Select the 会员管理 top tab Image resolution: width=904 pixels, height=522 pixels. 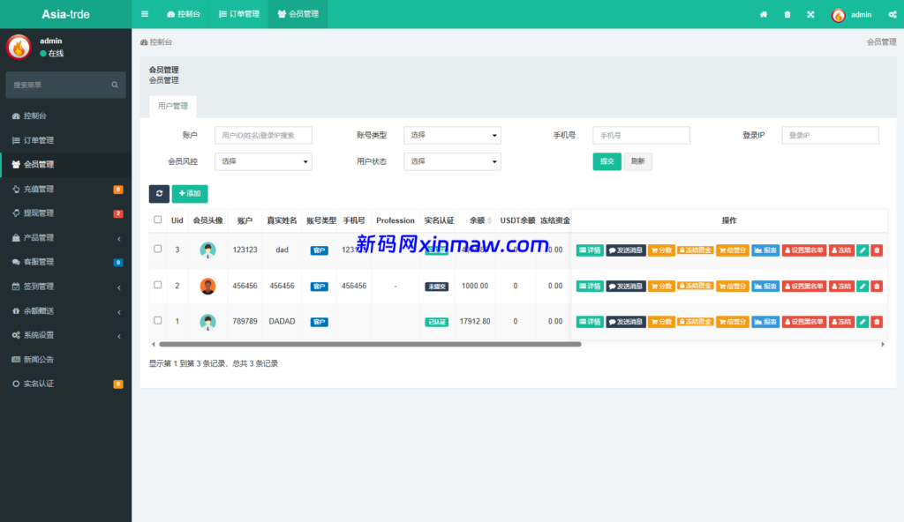coord(298,14)
